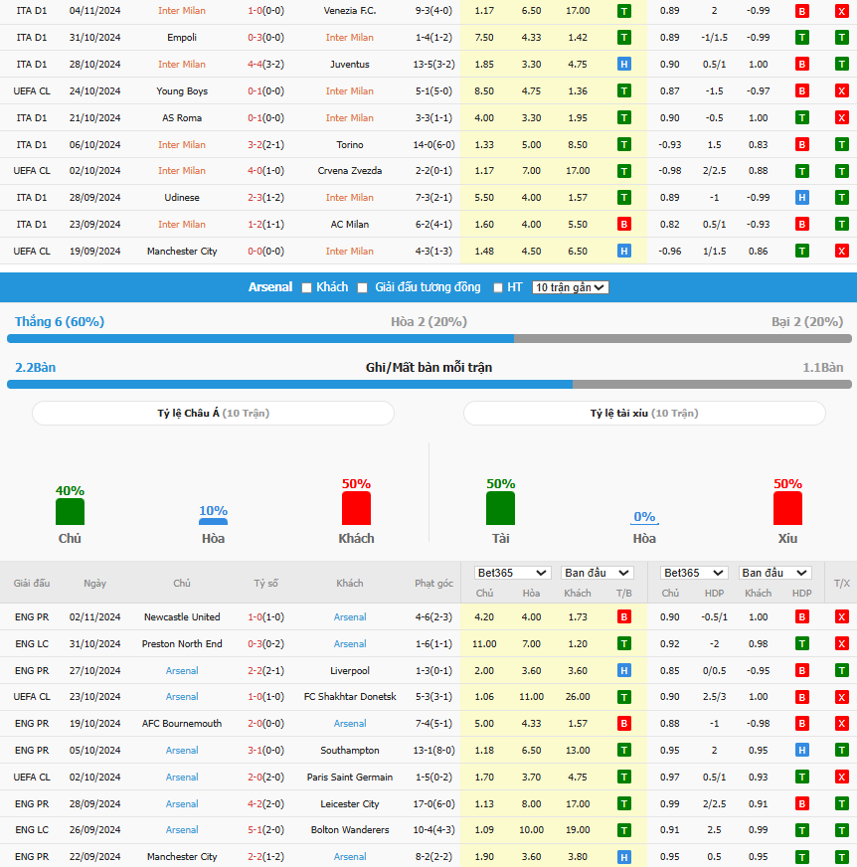Click the red X badge in Newcastle United row
857x867 pixels.
tap(841, 617)
